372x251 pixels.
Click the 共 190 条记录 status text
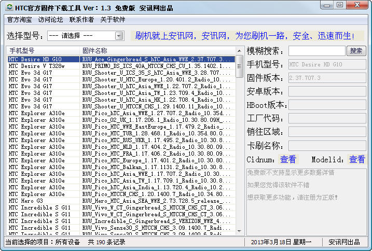coord(106,242)
